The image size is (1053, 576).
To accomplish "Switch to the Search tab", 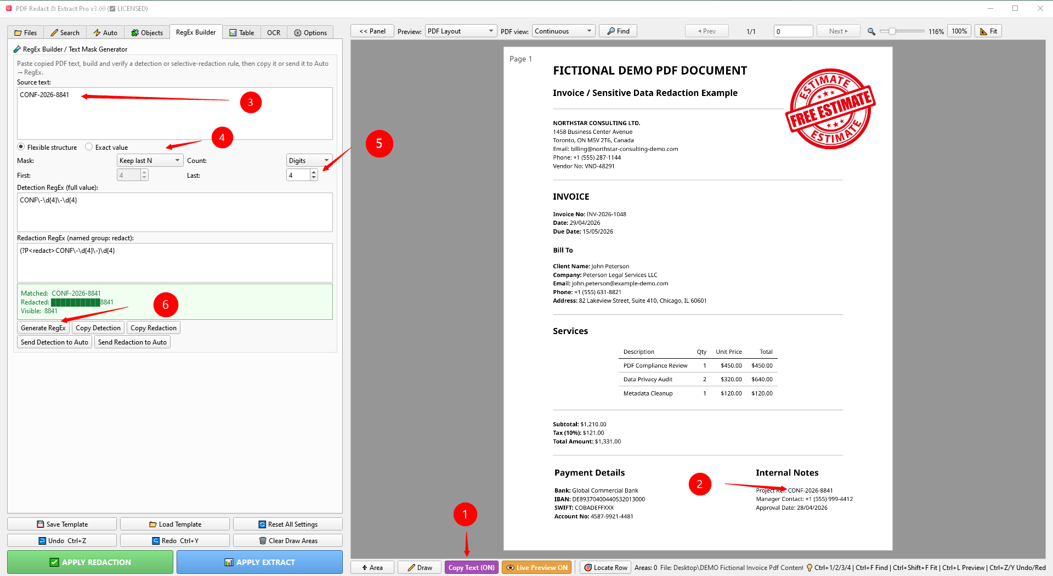I will [x=65, y=32].
